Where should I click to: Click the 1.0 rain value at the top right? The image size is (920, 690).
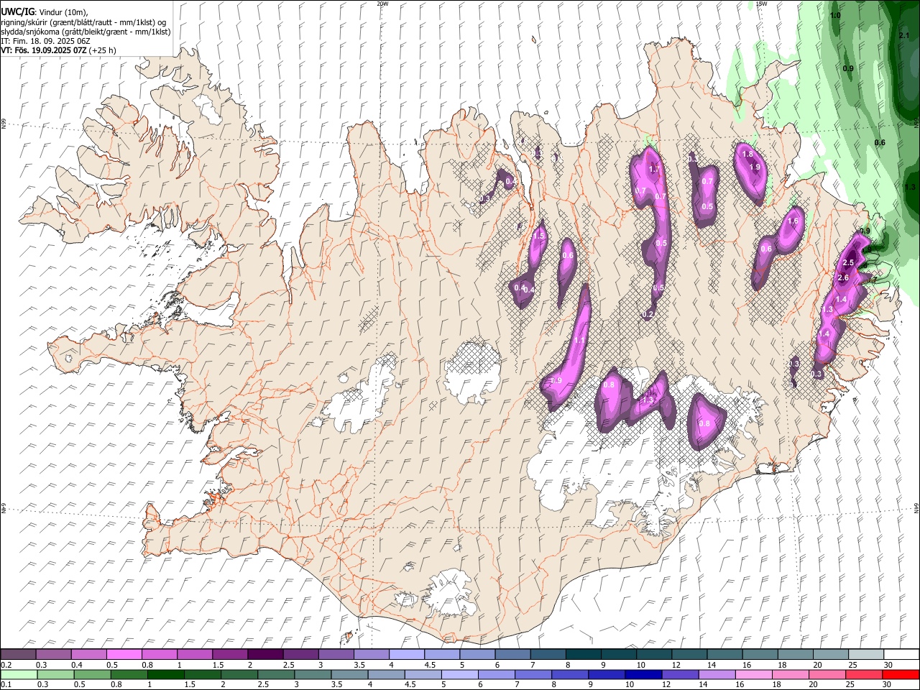[x=835, y=15]
